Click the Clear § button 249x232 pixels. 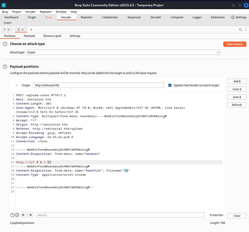(237, 89)
